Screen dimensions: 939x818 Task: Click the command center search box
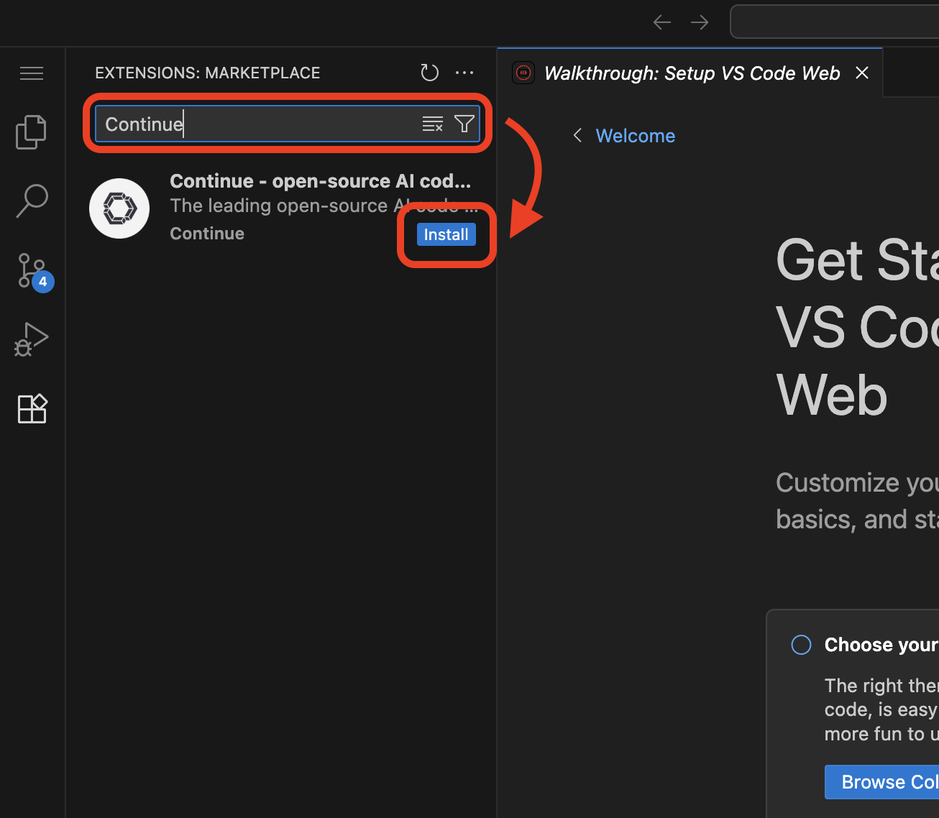point(835,22)
